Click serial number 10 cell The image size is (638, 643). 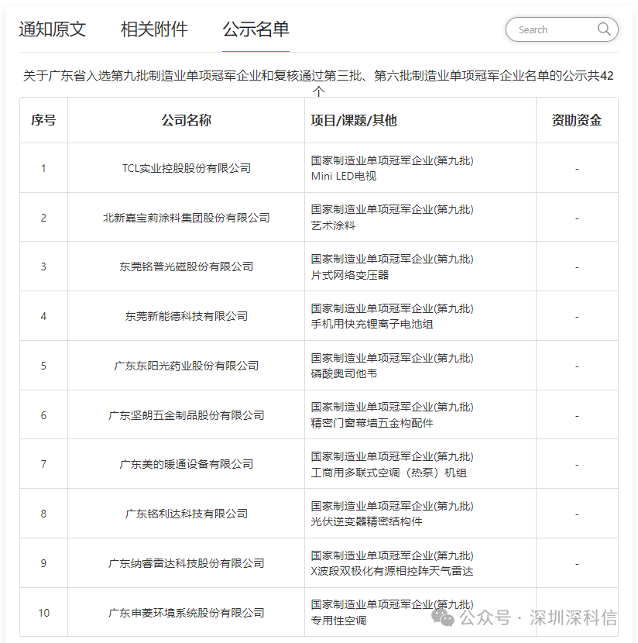click(43, 613)
